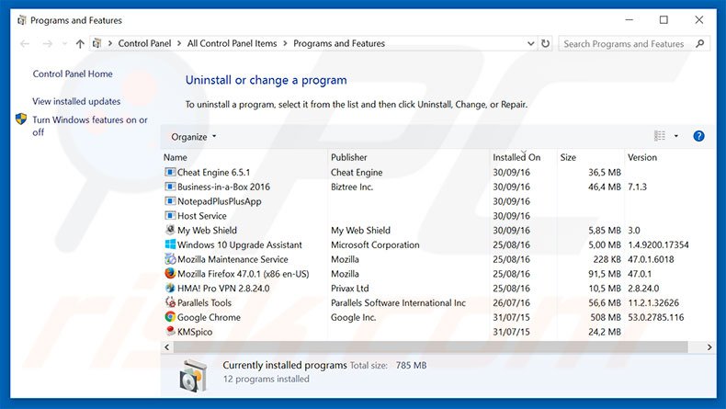Click the Programs and Features breadcrumb
Image resolution: width=726 pixels, height=409 pixels.
(339, 43)
